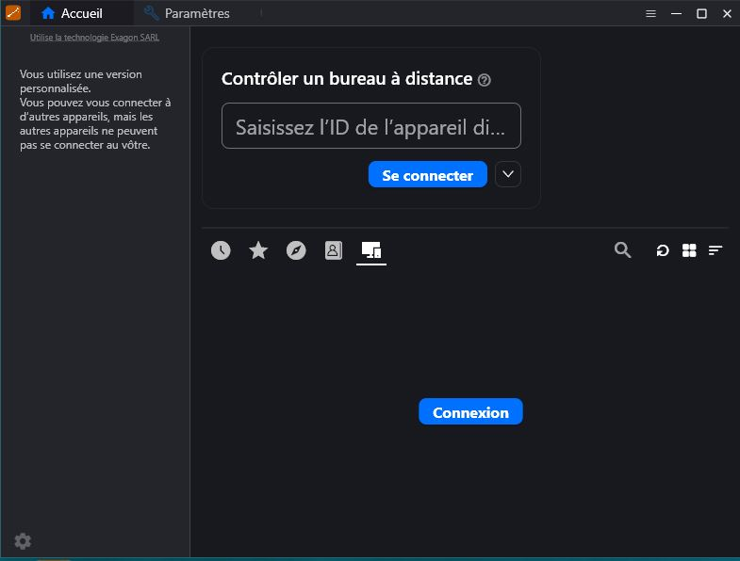Click the app logo in title bar
Image resolution: width=740 pixels, height=561 pixels.
pyautogui.click(x=13, y=13)
